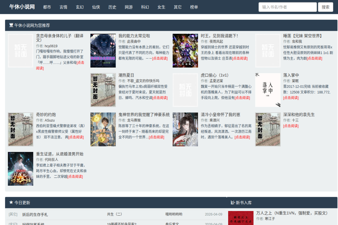The height and width of the screenshot is (225, 338).
Task: Go to the 榜单 rankings page
Action: point(194,7)
